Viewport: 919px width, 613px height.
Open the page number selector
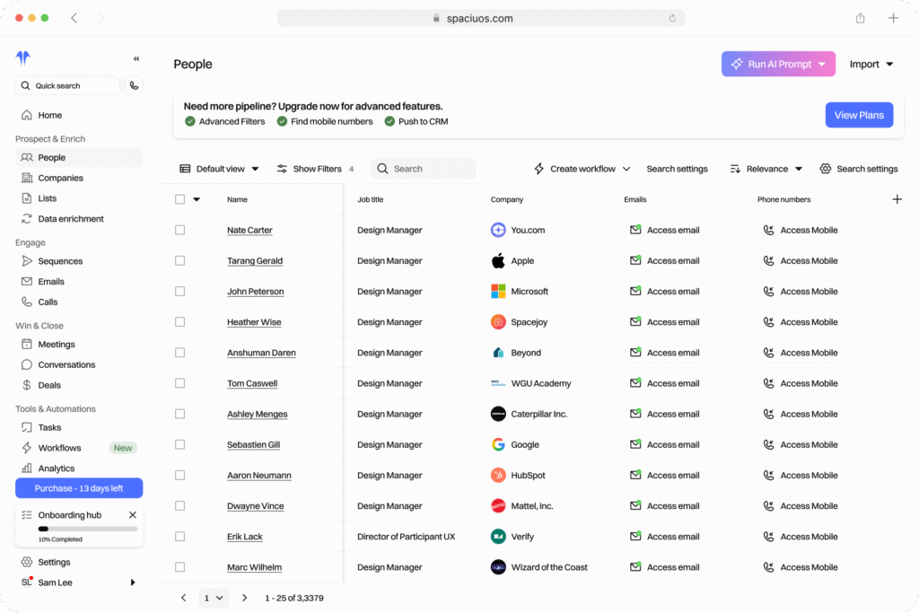(x=214, y=598)
